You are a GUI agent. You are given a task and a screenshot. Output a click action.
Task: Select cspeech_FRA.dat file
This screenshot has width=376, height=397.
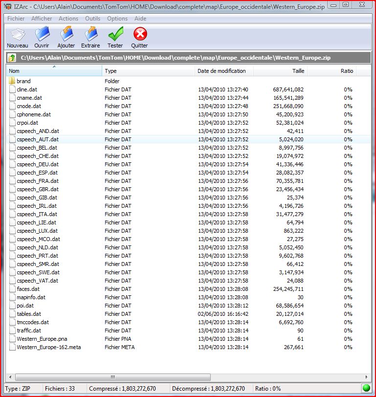pos(38,181)
